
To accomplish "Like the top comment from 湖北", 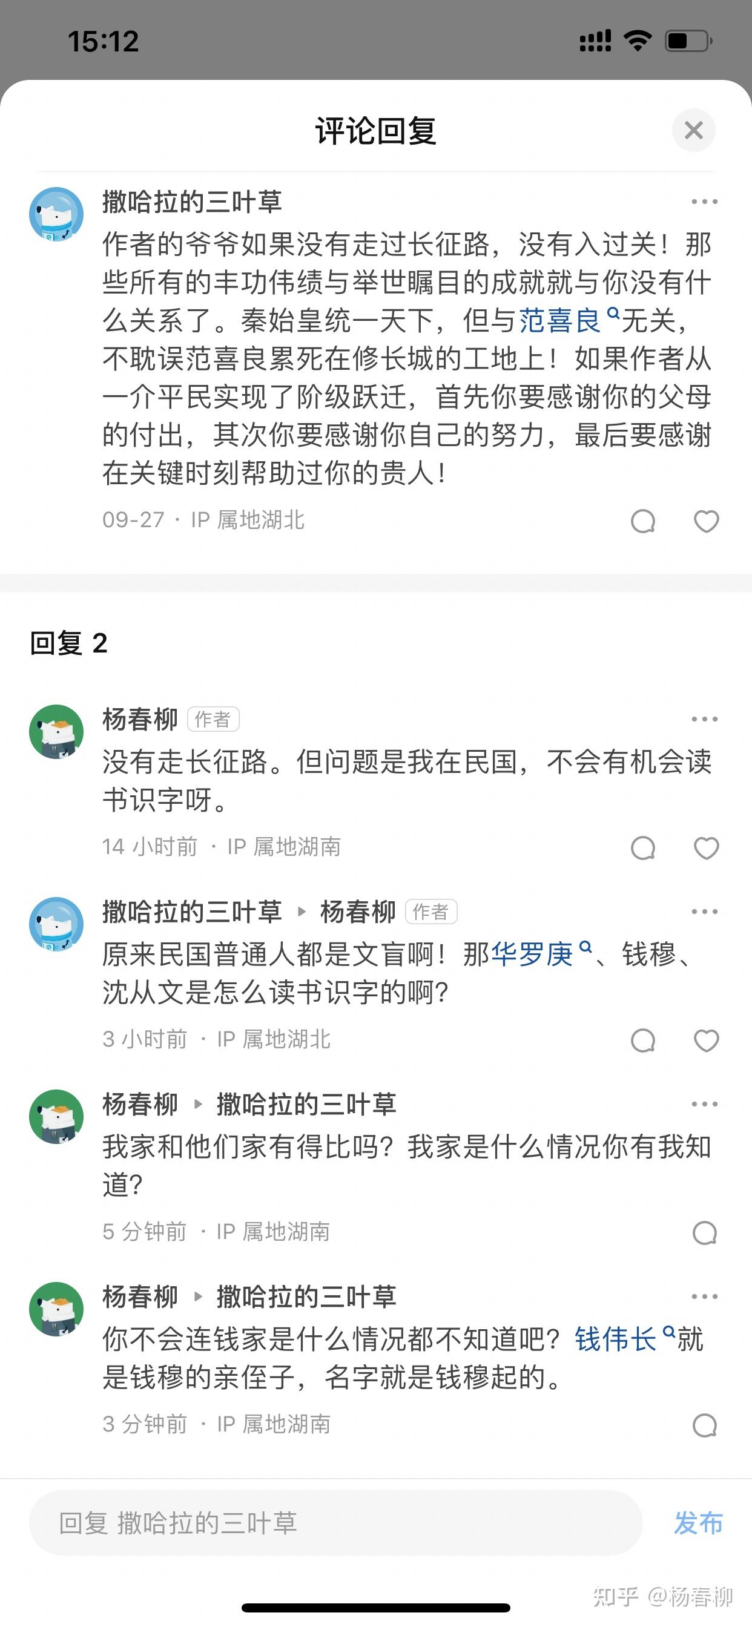I will 706,521.
